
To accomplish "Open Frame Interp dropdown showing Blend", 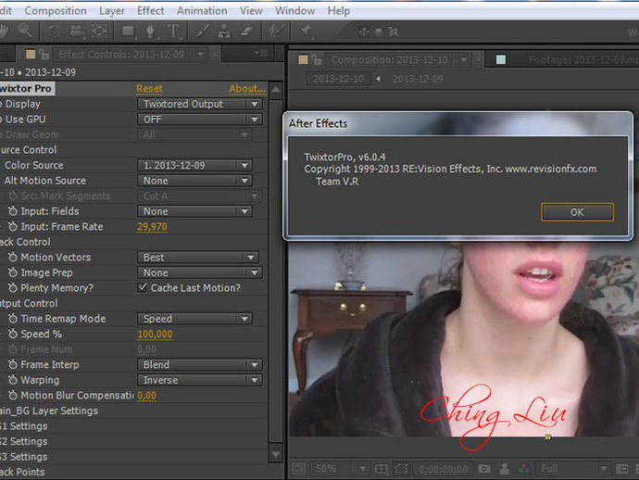I will pos(200,364).
